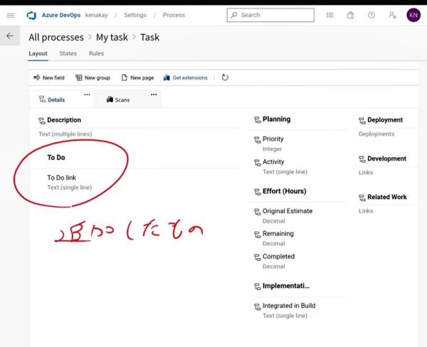Click into the Search box

click(x=270, y=15)
